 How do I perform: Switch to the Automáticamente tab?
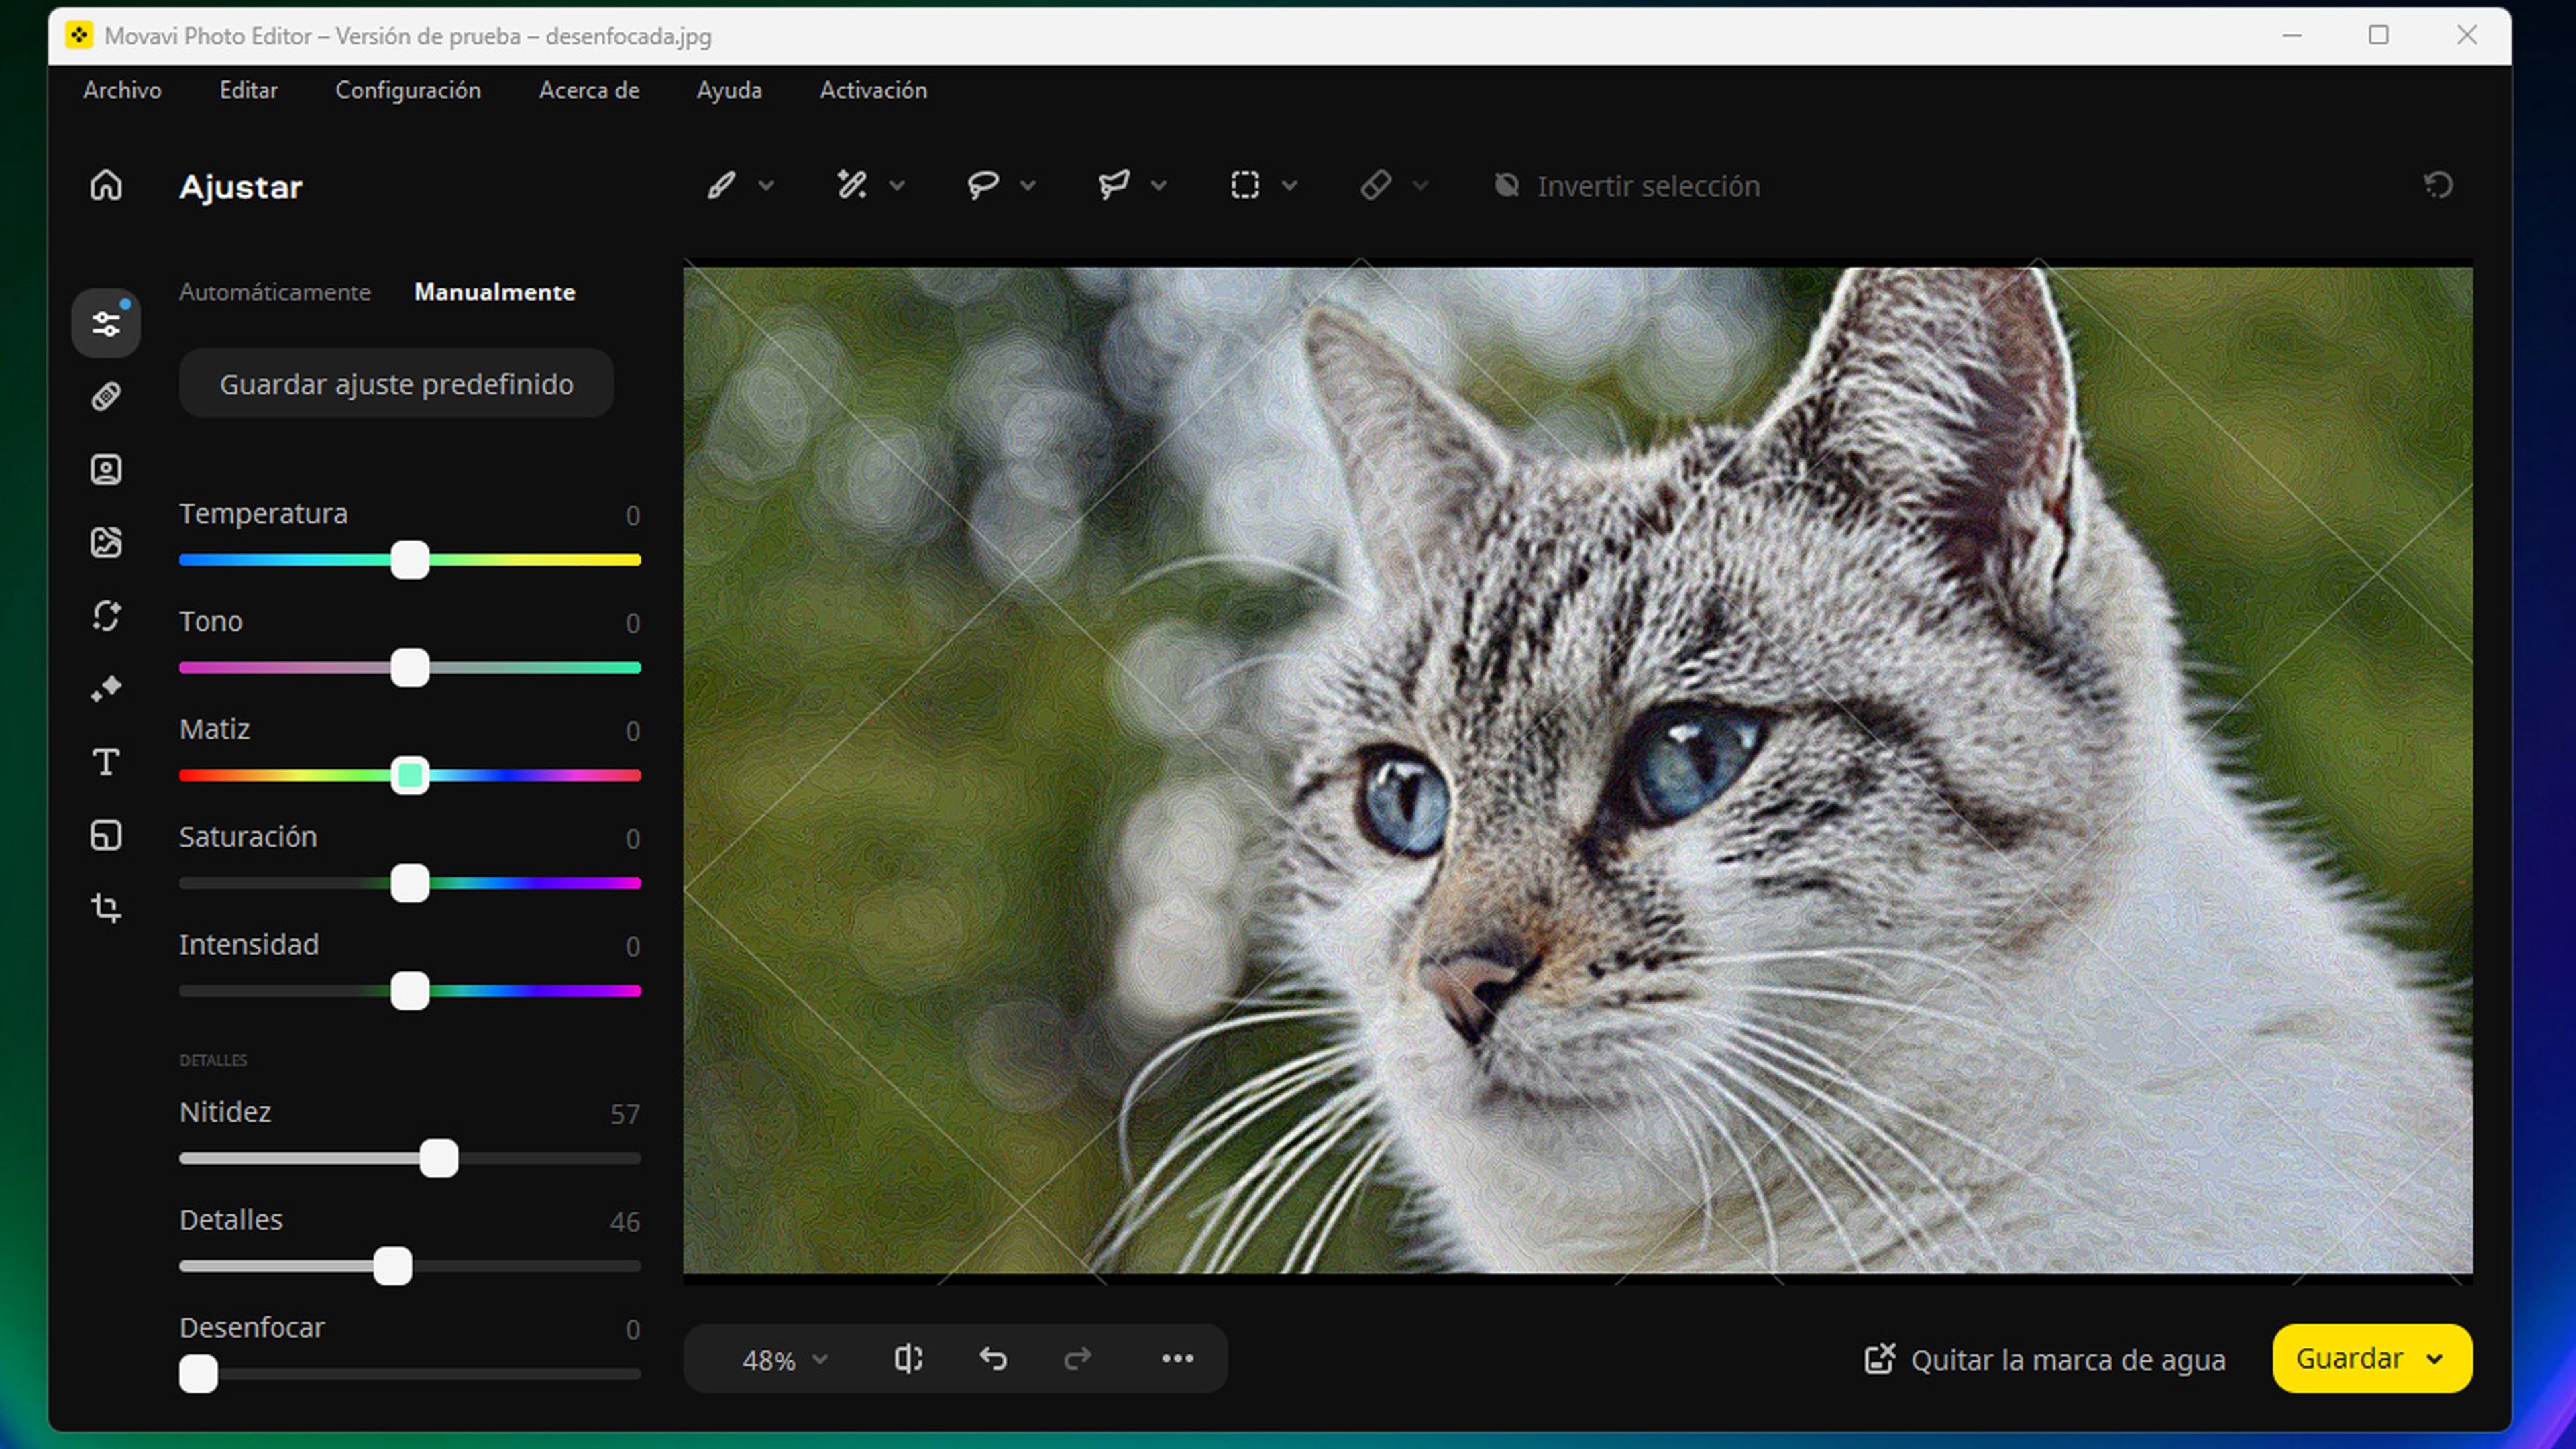(275, 292)
